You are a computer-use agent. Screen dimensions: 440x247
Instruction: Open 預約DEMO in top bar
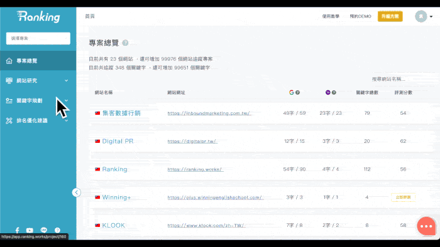360,16
